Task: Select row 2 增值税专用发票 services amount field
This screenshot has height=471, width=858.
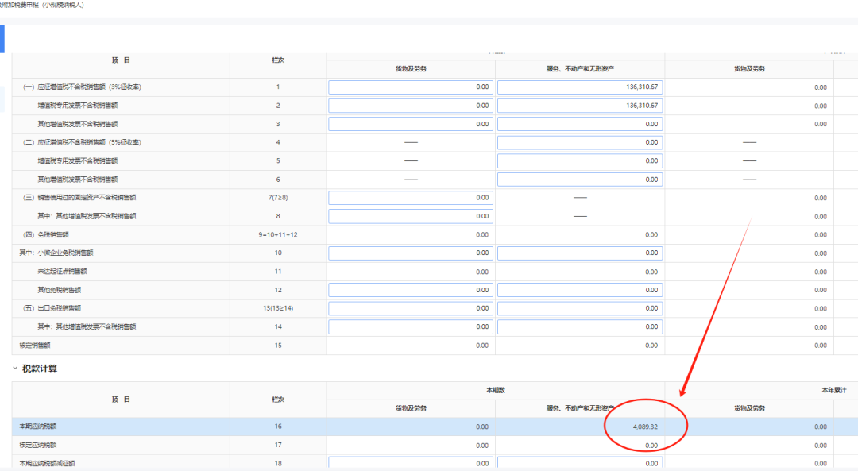Action: [x=579, y=106]
